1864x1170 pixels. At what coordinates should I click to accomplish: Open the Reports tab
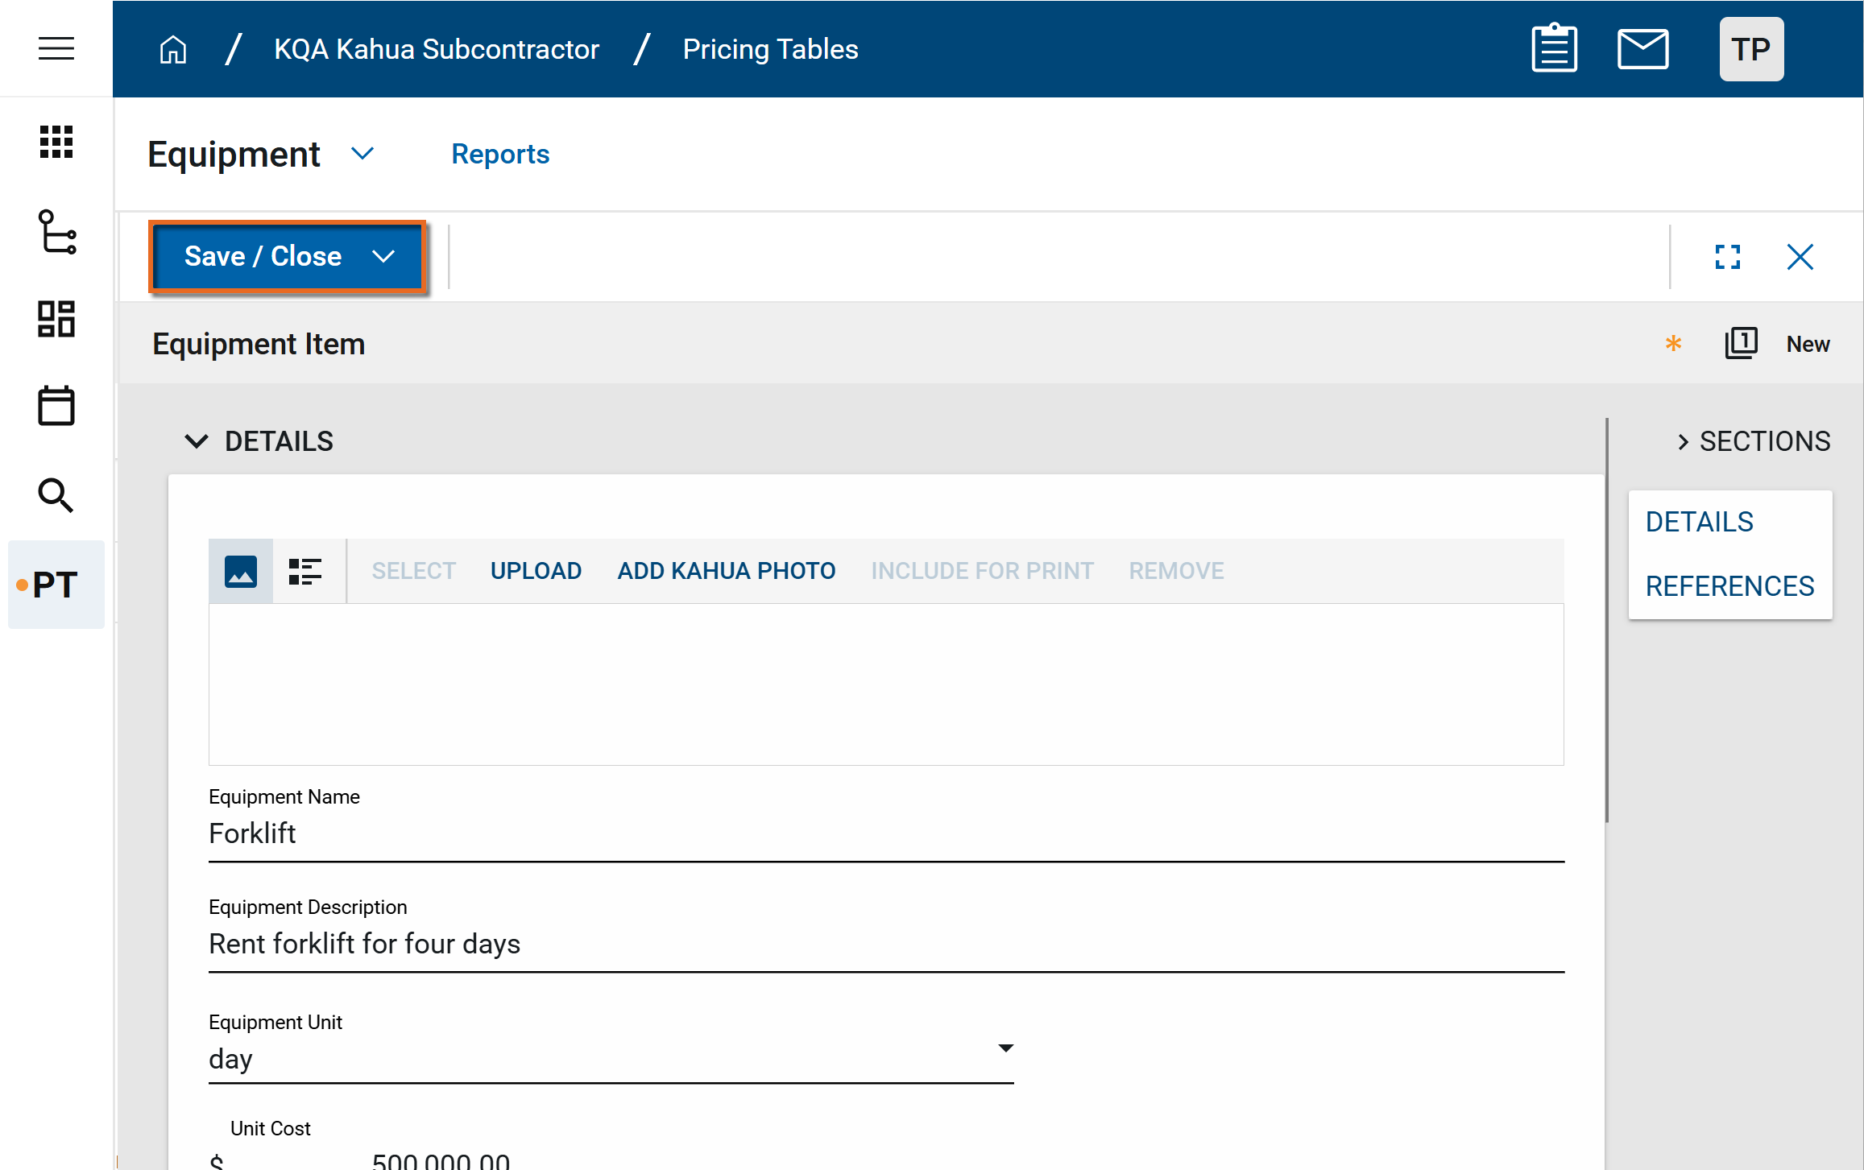[499, 154]
